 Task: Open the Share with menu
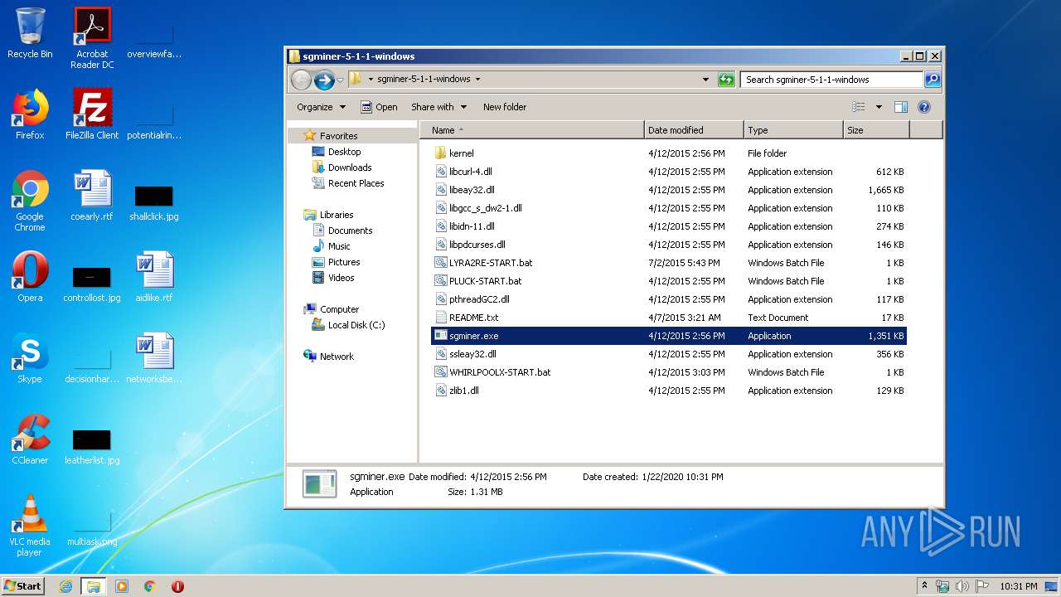click(438, 107)
